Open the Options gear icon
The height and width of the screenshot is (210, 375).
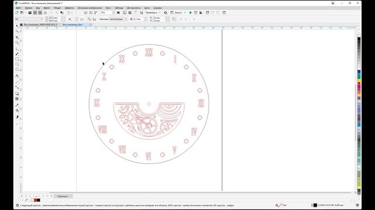point(165,13)
